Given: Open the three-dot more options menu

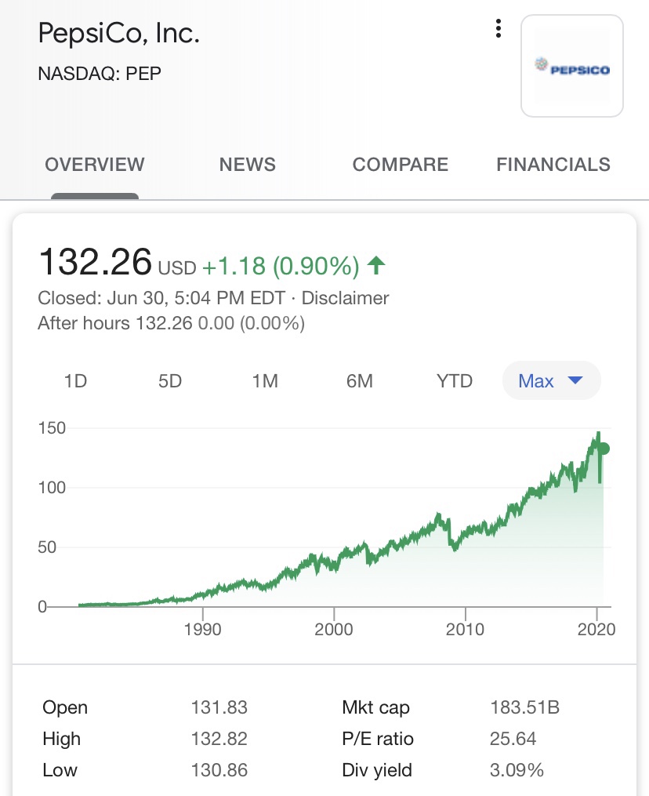Looking at the screenshot, I should [x=499, y=29].
